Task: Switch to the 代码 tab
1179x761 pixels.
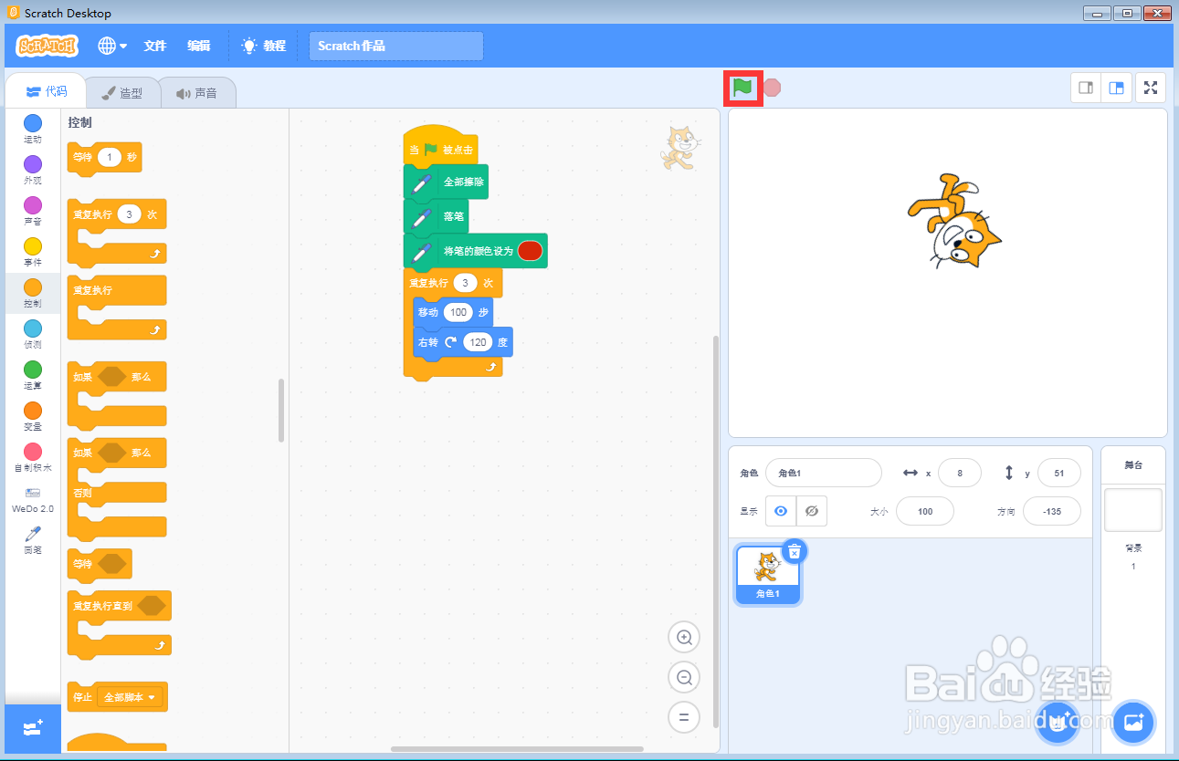Action: click(x=47, y=91)
